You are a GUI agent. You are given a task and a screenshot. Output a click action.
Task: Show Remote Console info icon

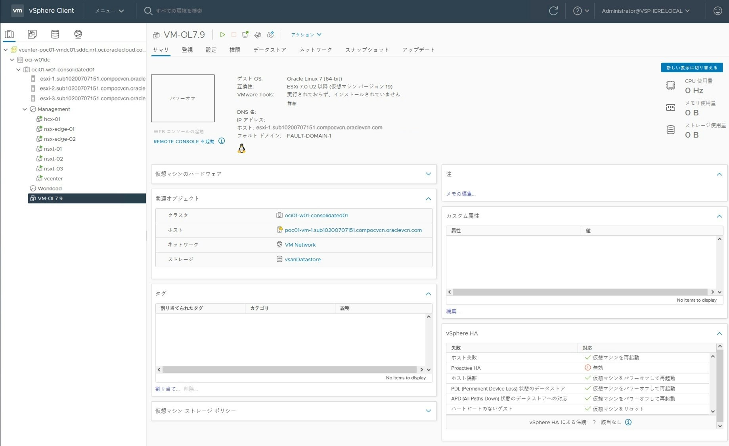pyautogui.click(x=222, y=141)
